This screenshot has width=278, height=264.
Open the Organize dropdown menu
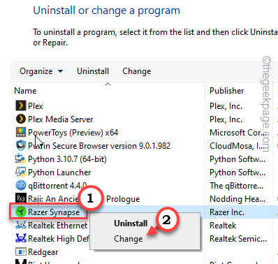pyautogui.click(x=41, y=71)
